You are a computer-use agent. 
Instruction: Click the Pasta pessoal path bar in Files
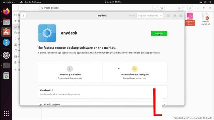96,8
